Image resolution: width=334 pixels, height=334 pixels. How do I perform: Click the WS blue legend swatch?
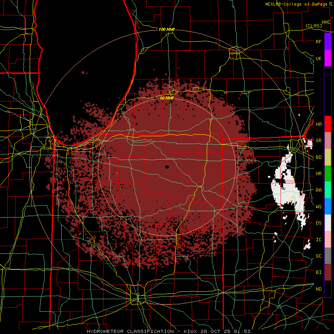point(328,206)
